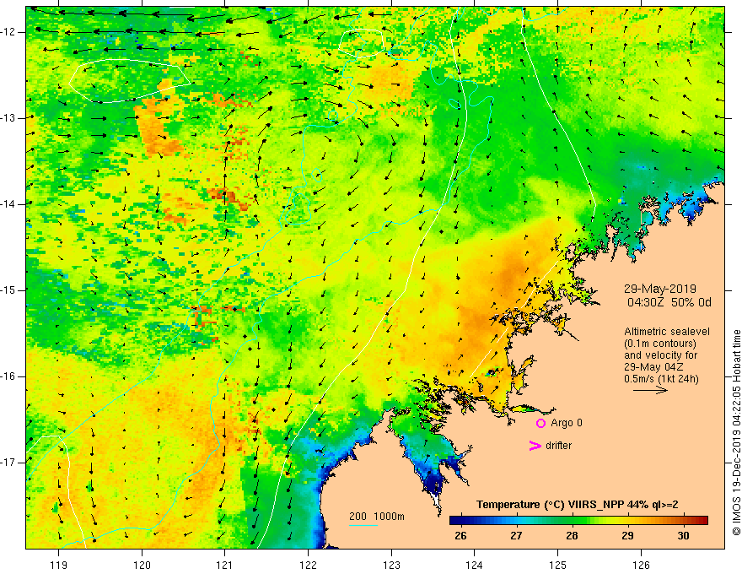742x574 pixels.
Task: Click the 'Temperature (°C) VIIRS_NPP 44% ql>=2' title
Action: (x=578, y=505)
